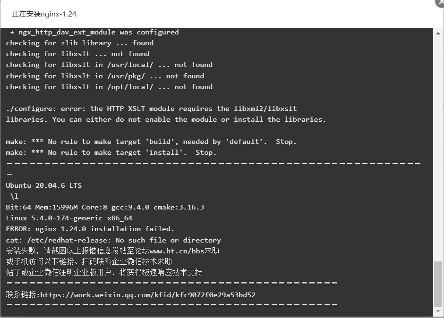
Task: Click the ngx_http_dav_ext_module configured line
Action: pos(94,32)
